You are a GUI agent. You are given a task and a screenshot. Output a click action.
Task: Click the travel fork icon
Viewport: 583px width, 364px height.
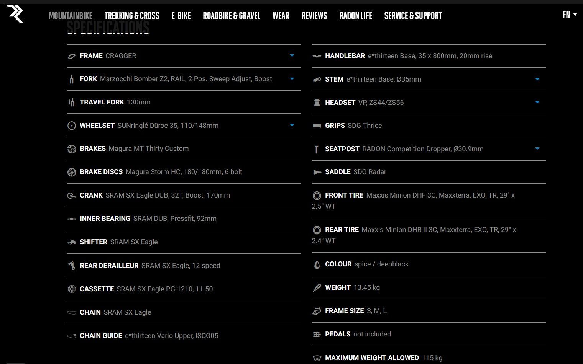click(x=72, y=102)
